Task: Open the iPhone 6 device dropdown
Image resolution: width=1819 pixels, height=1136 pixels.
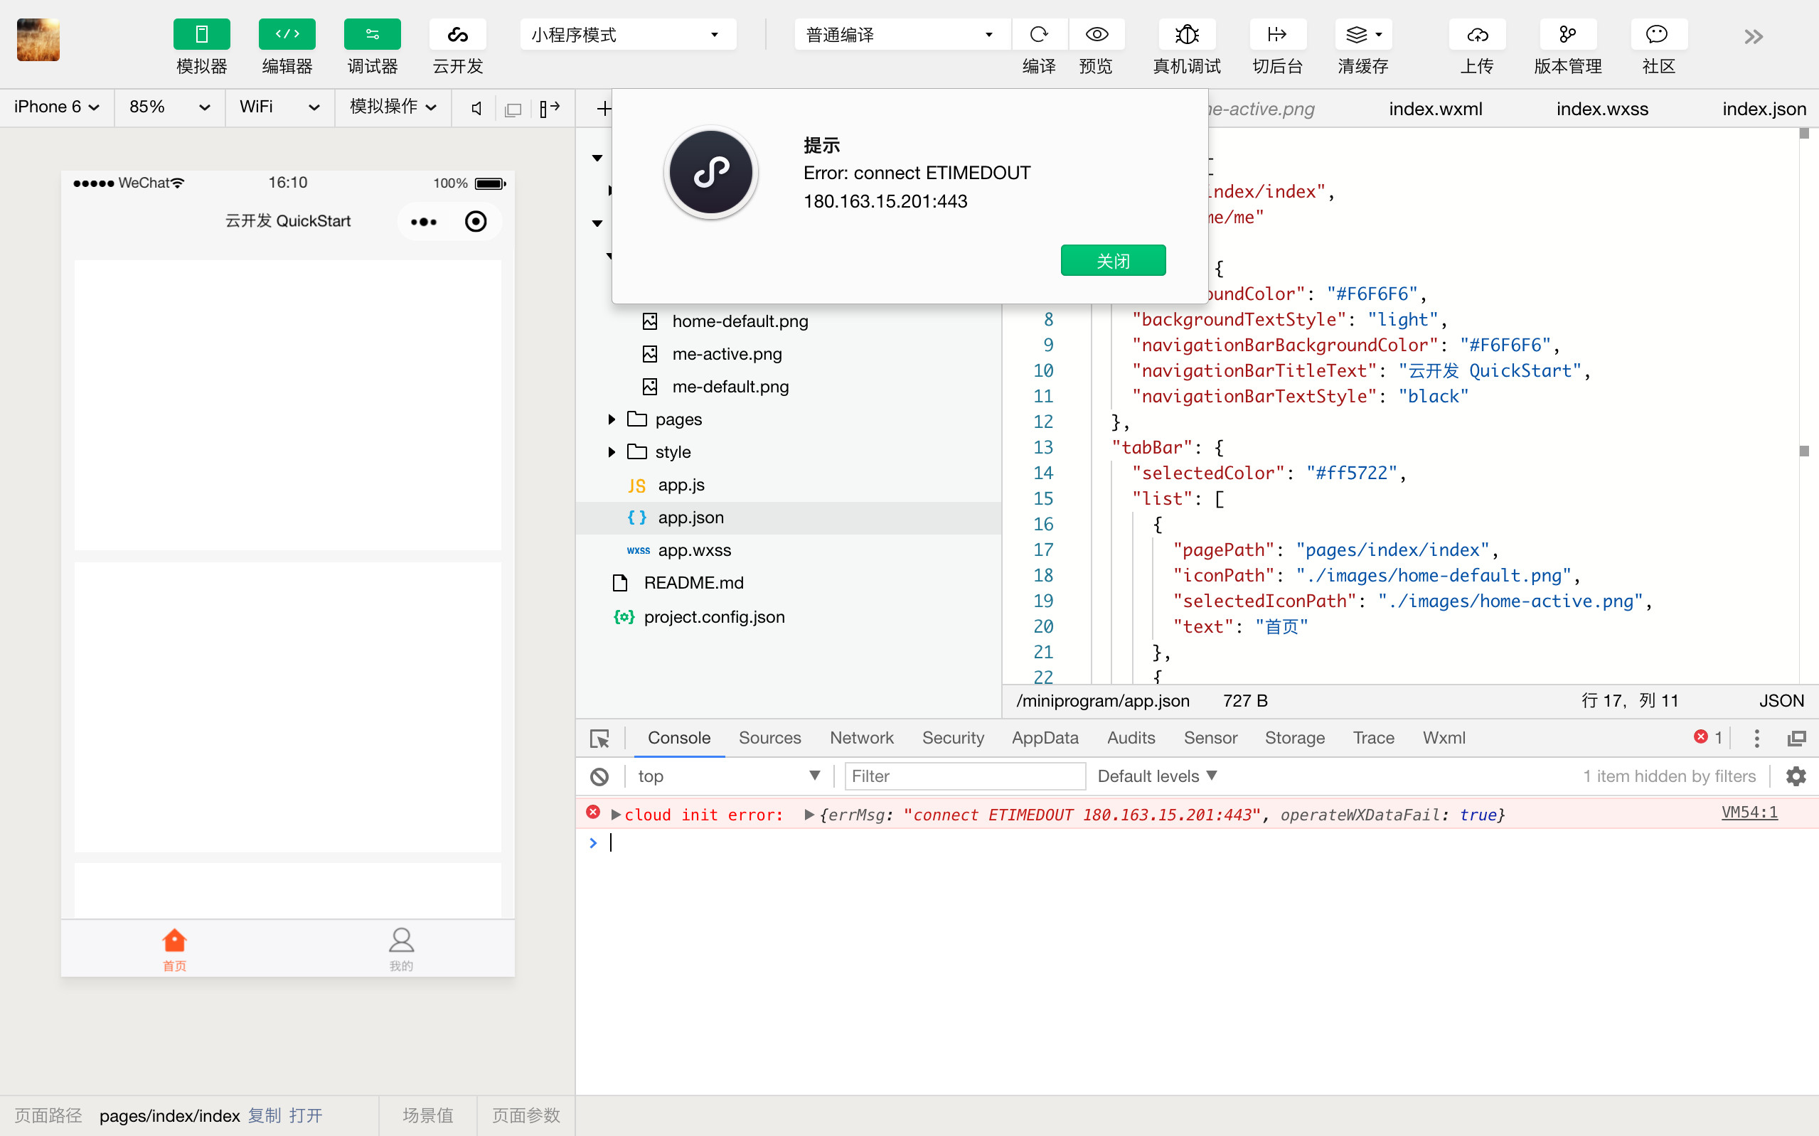Action: [56, 107]
